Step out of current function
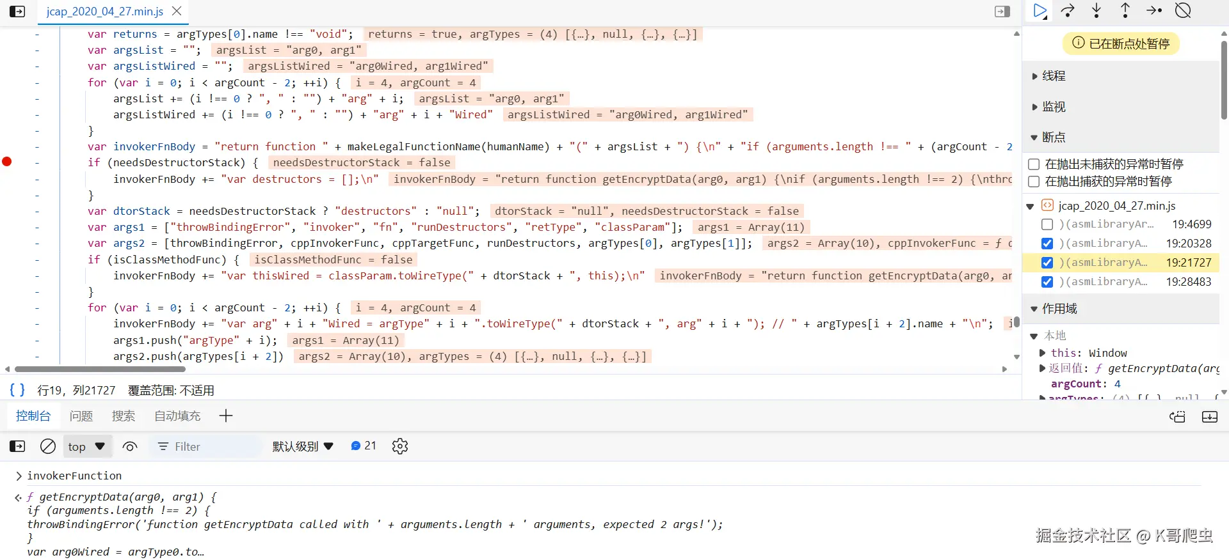1229x560 pixels. click(1125, 11)
